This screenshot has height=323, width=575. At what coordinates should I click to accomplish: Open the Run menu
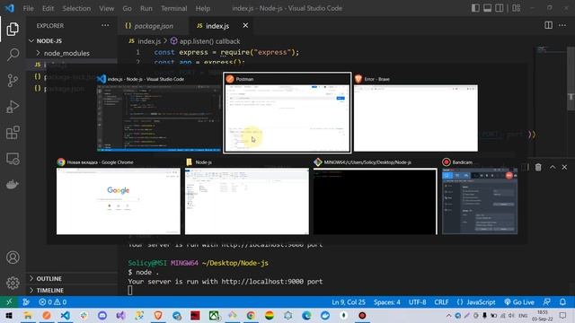coord(146,8)
